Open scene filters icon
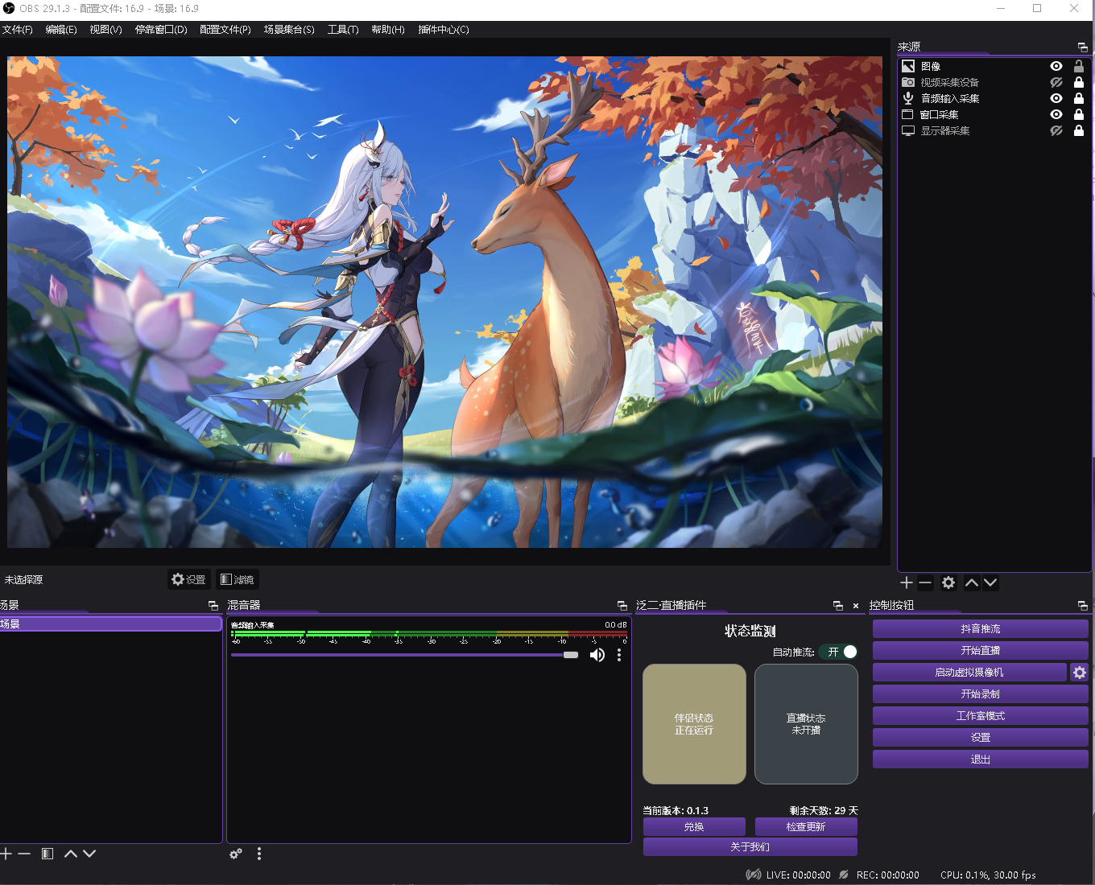 coord(48,854)
